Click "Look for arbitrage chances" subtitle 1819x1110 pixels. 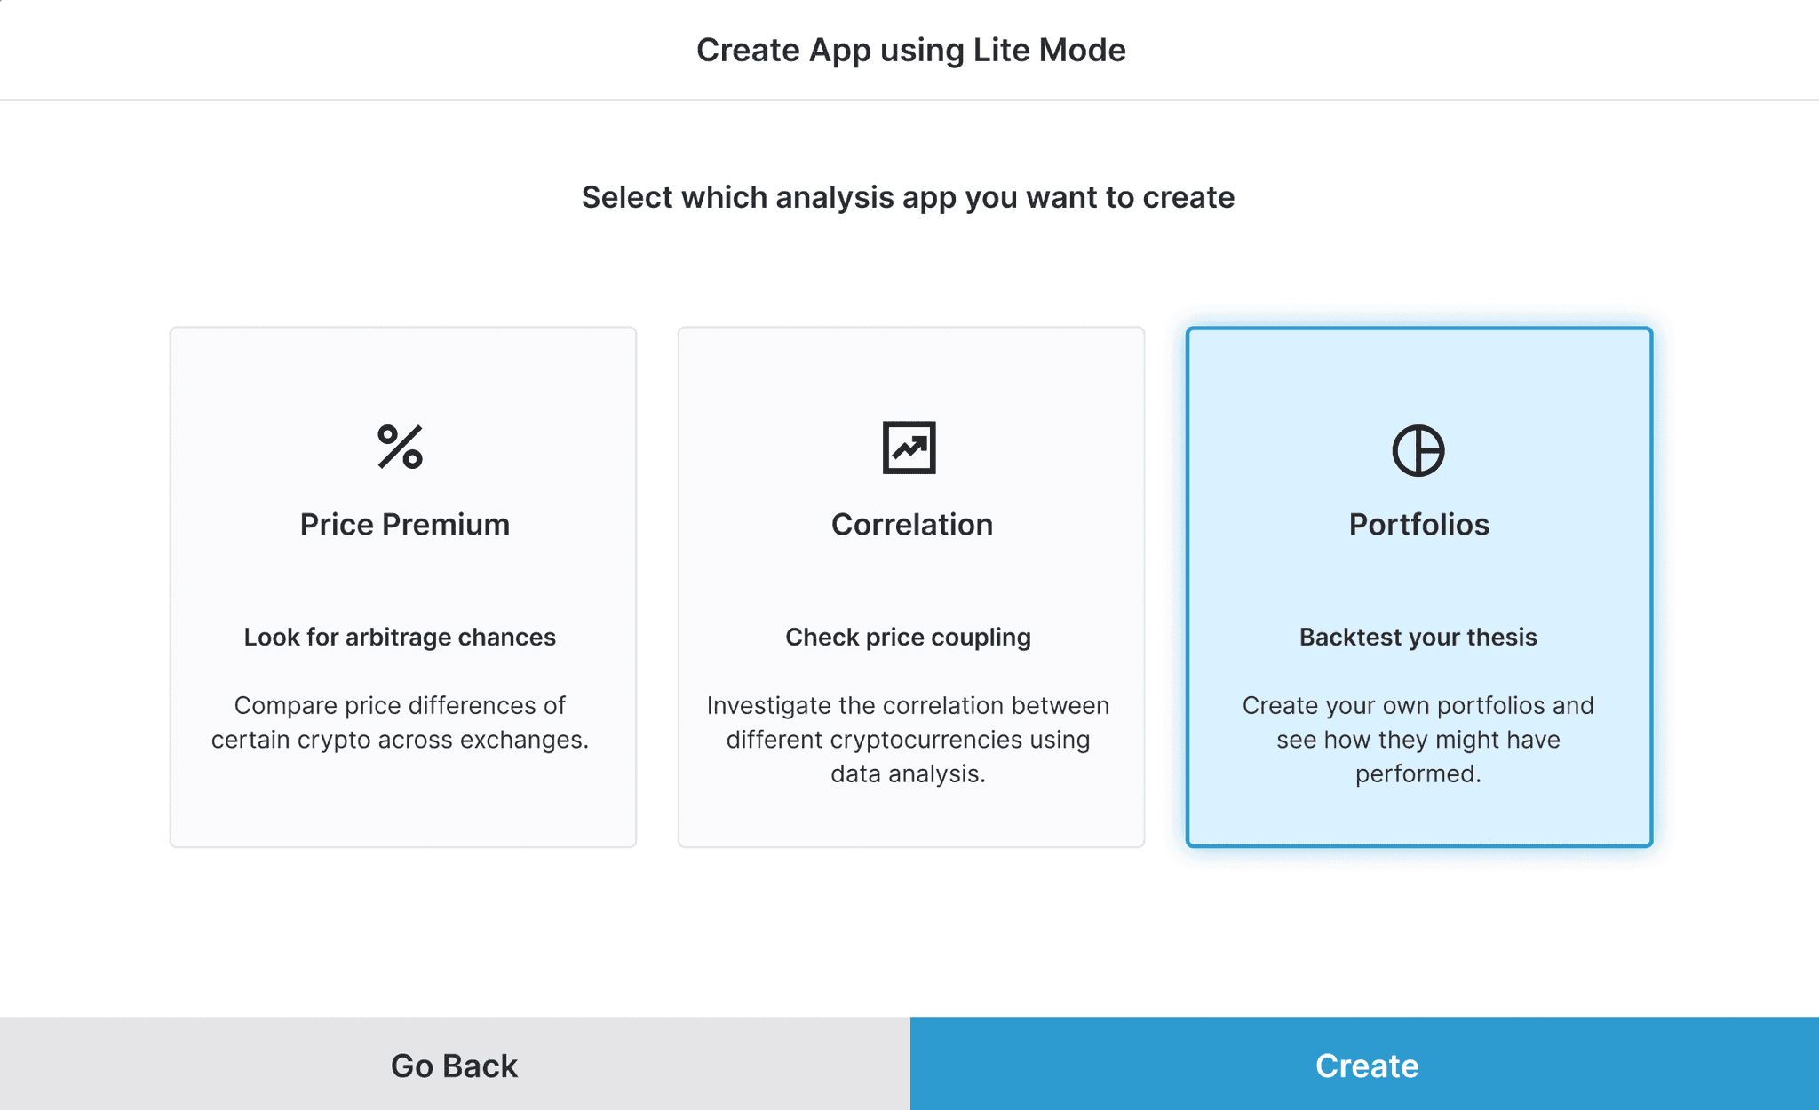[x=400, y=637]
